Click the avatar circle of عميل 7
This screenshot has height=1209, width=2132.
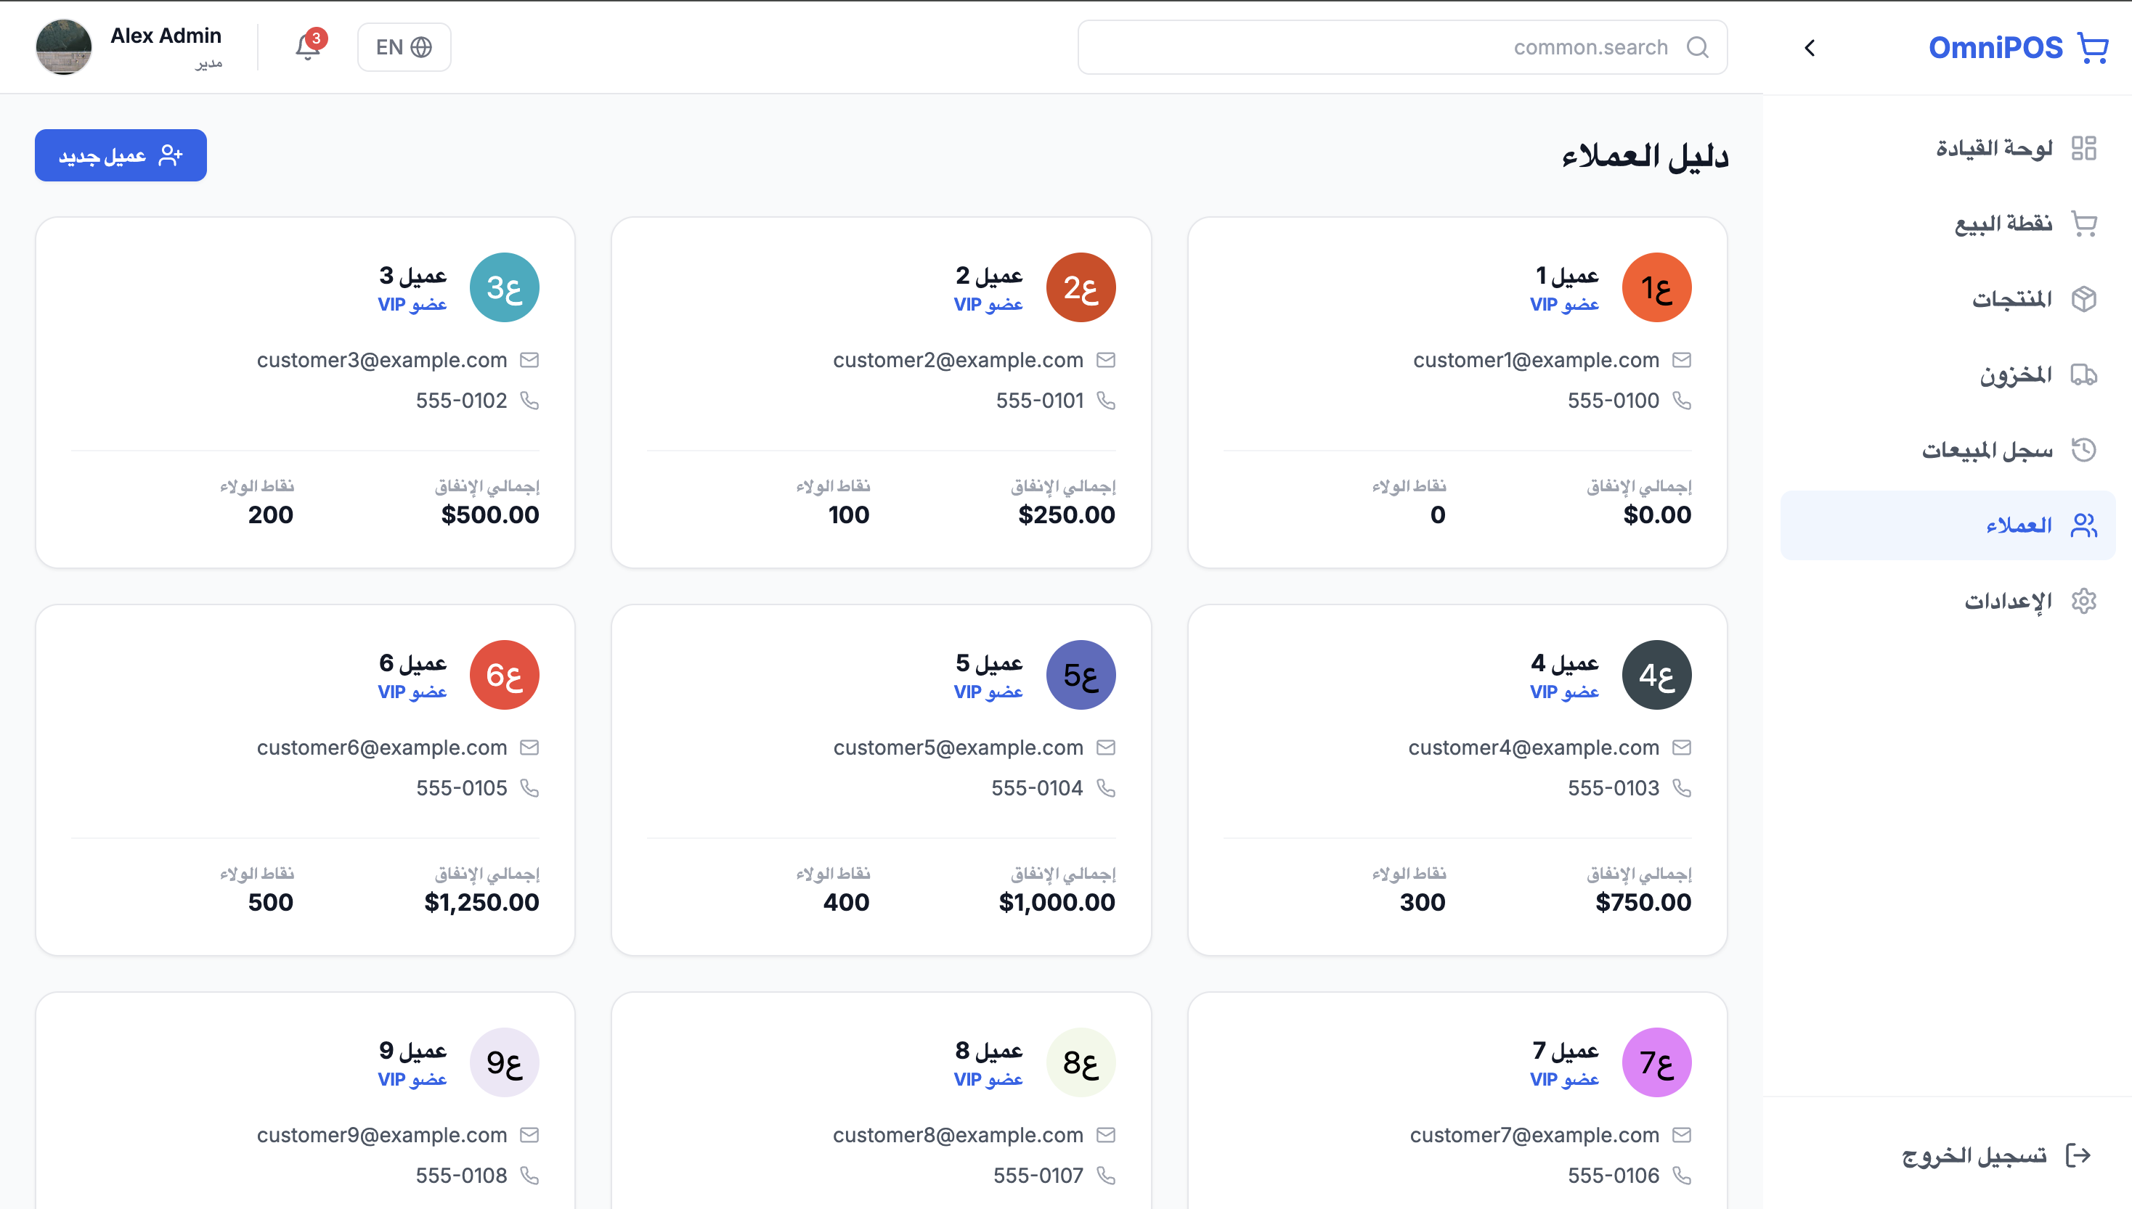point(1657,1062)
